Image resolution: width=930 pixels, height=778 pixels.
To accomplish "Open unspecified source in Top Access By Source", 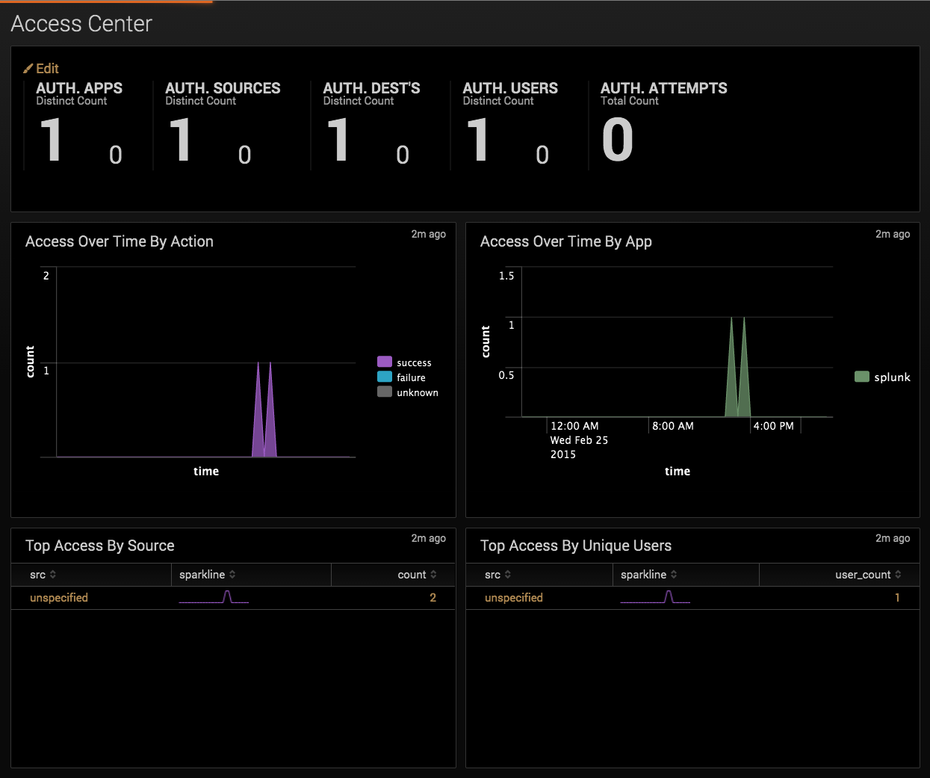I will 59,598.
